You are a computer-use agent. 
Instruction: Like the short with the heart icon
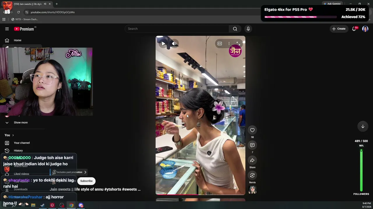(252, 130)
